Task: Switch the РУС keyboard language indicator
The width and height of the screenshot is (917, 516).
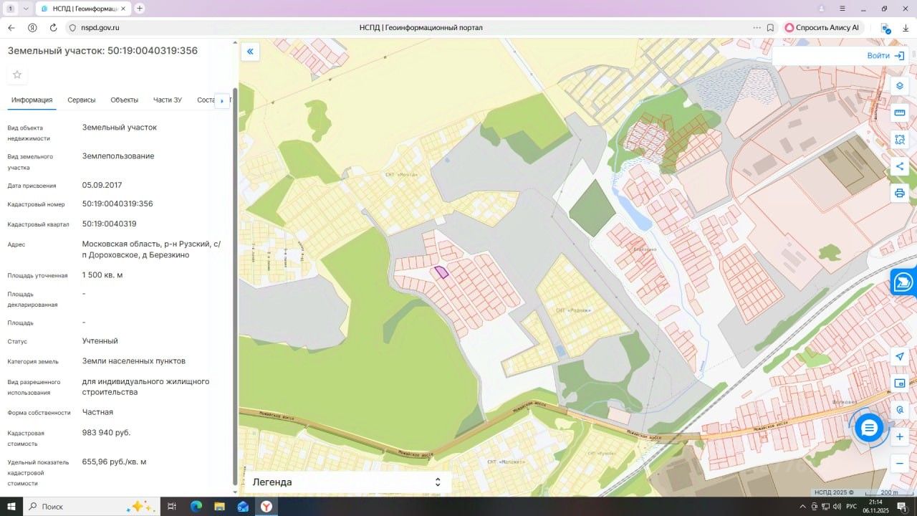Action: point(852,507)
